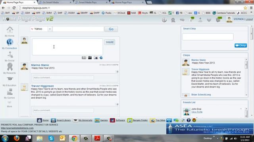254x142 pixels.
Task: Open the header icon with 172 badge
Action: click(219, 19)
